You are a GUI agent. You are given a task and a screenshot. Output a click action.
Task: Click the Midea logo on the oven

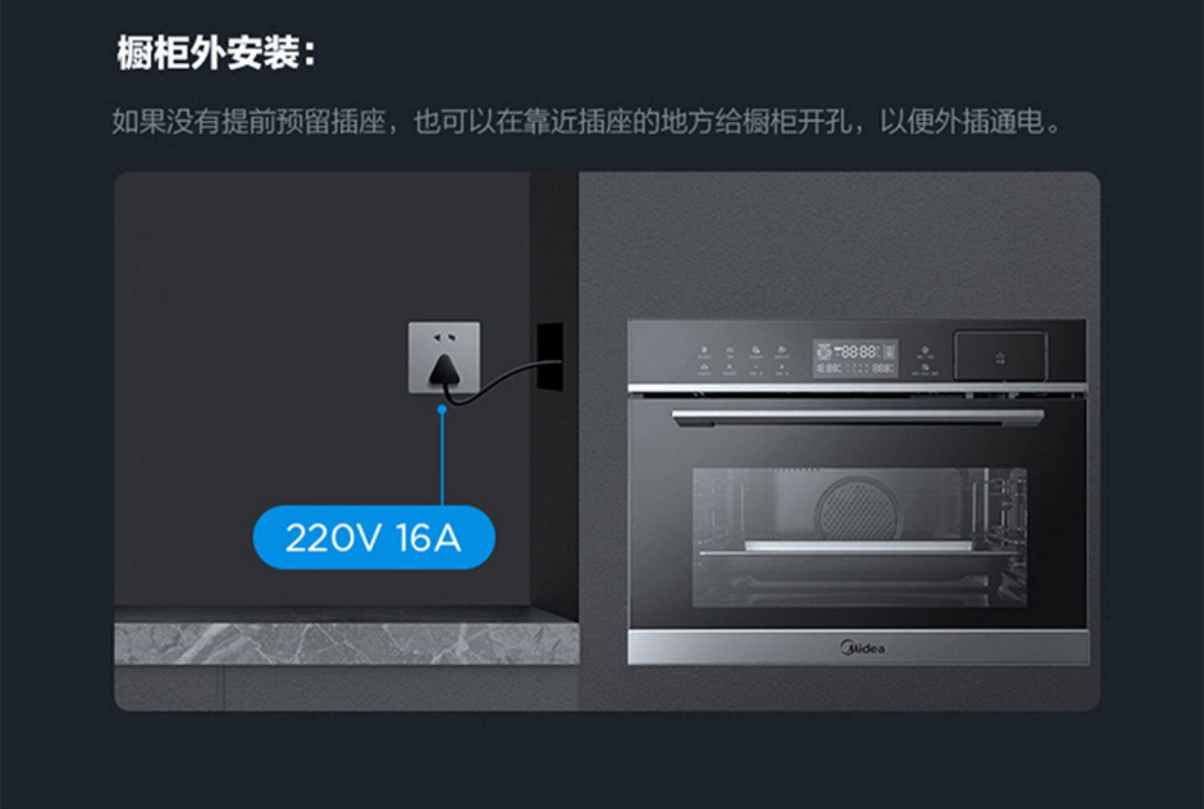862,648
